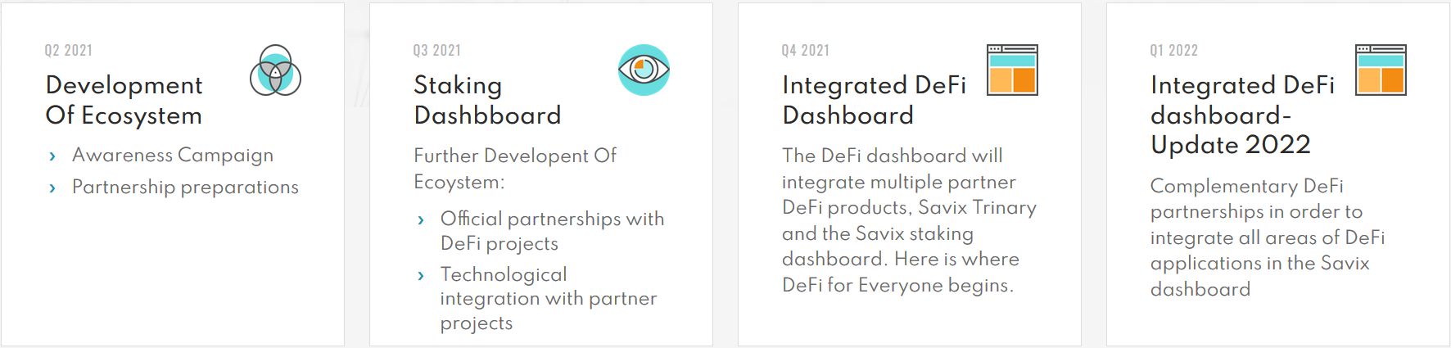Click the chevron beside Awareness Campaign
Viewport: 1451px width, 348px height.
click(52, 156)
